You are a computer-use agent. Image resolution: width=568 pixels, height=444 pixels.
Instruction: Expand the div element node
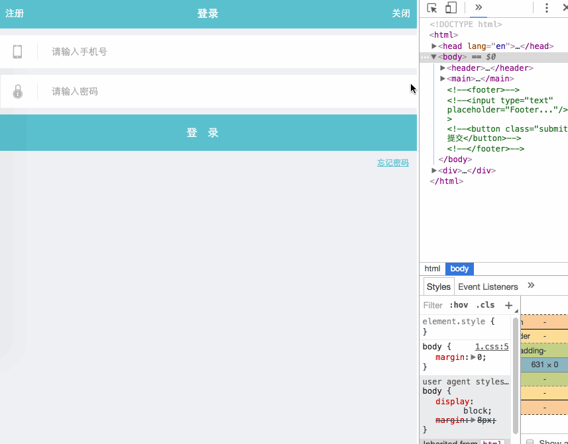pyautogui.click(x=433, y=170)
